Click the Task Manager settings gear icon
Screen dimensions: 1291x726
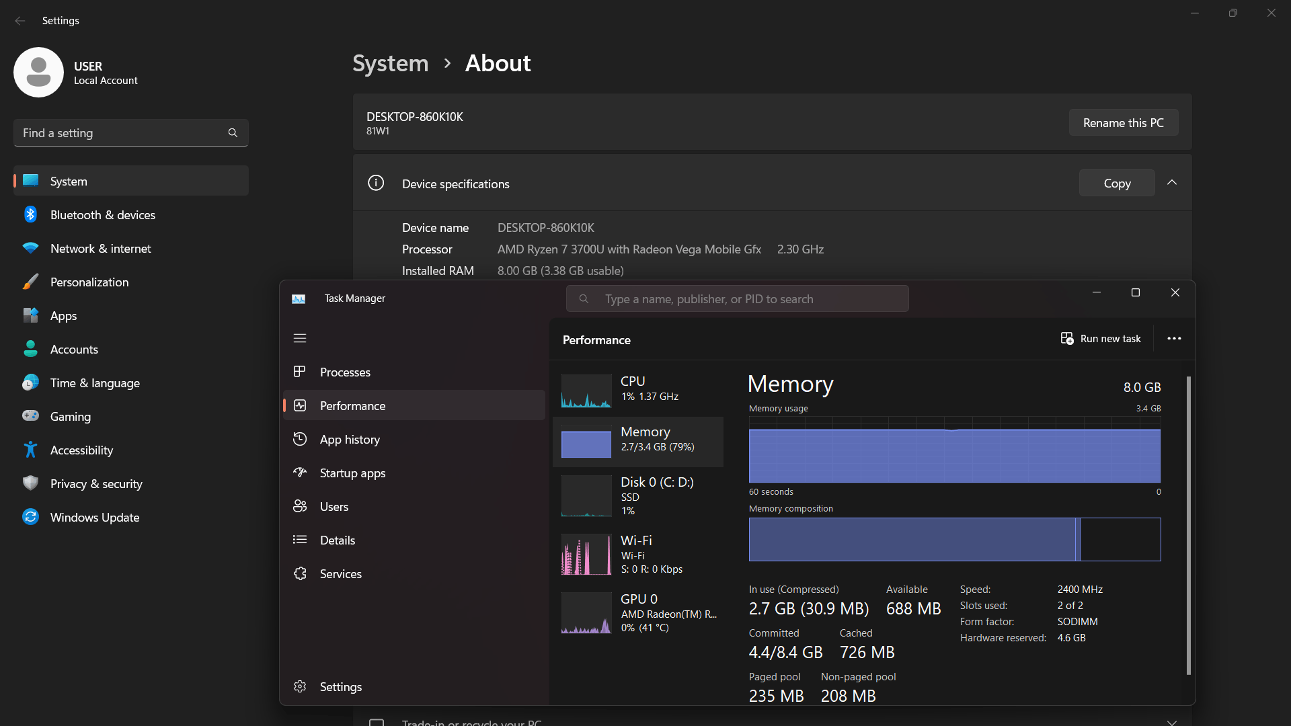pos(300,686)
